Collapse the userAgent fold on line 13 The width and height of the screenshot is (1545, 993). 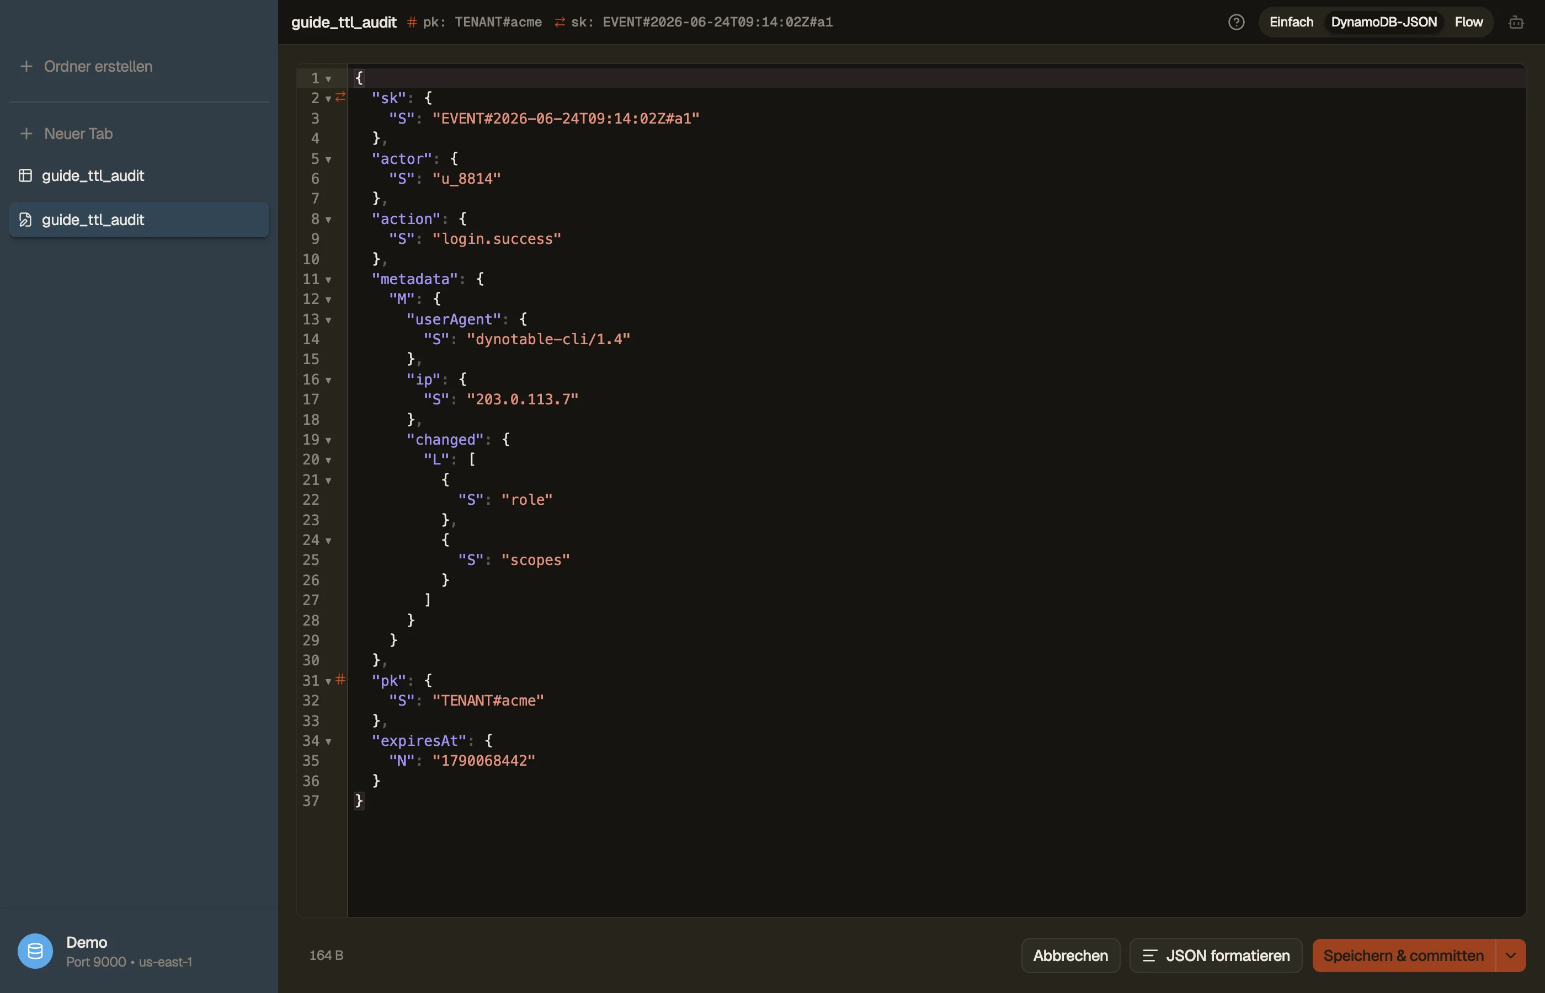click(x=328, y=320)
